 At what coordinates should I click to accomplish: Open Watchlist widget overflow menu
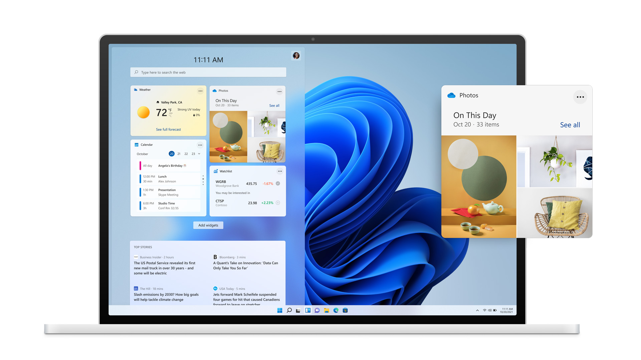pyautogui.click(x=279, y=171)
